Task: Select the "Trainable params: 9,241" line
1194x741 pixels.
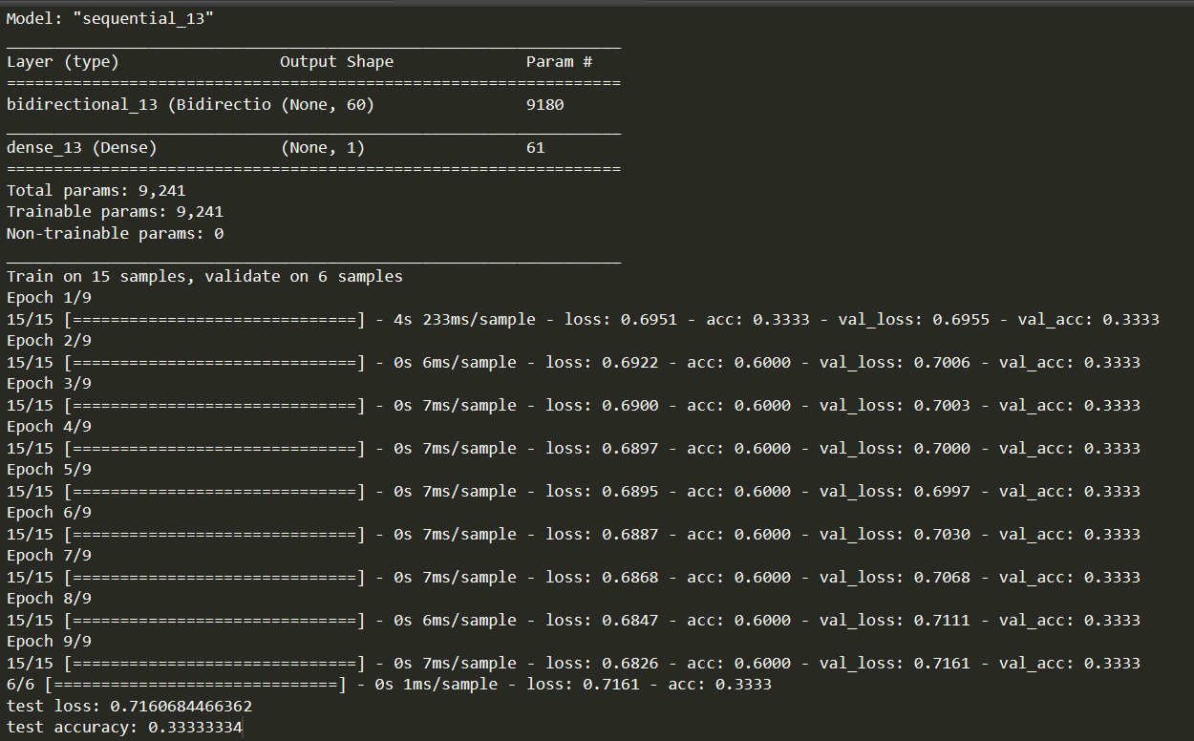Action: (x=115, y=212)
